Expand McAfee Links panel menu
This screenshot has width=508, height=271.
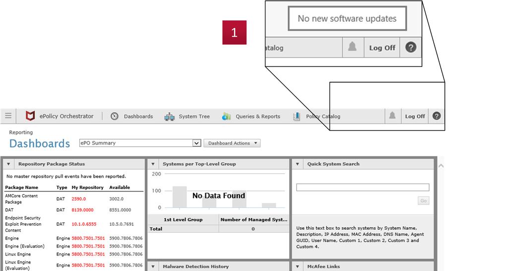(x=298, y=267)
